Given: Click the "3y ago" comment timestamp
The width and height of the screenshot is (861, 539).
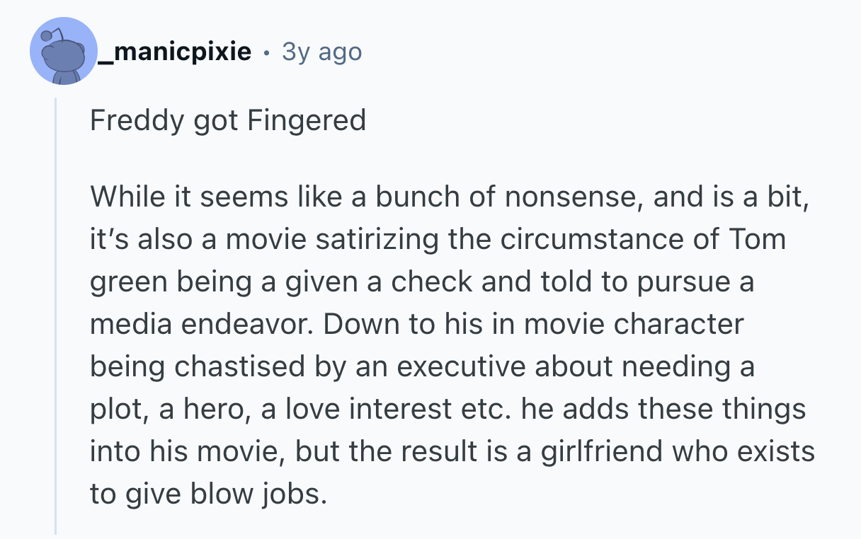Looking at the screenshot, I should (321, 52).
